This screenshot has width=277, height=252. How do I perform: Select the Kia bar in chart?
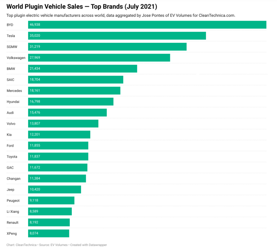59,134
